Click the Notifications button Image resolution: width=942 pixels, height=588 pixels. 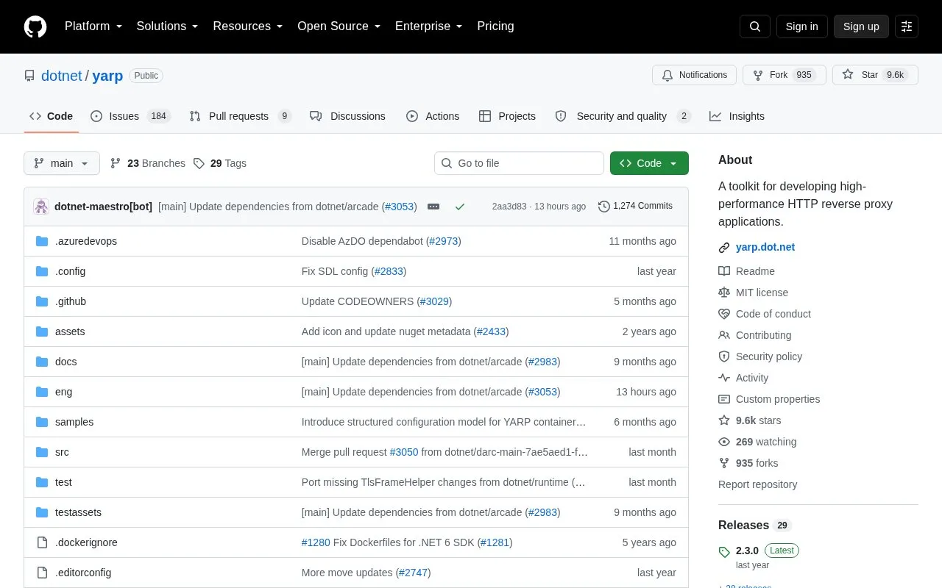(694, 75)
